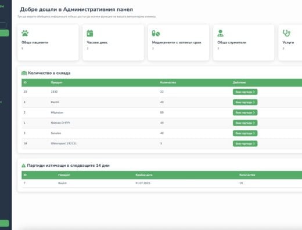Click the Партиди изтичащи в следващите 14 дни title
302x230 pixels.
pyautogui.click(x=69, y=166)
